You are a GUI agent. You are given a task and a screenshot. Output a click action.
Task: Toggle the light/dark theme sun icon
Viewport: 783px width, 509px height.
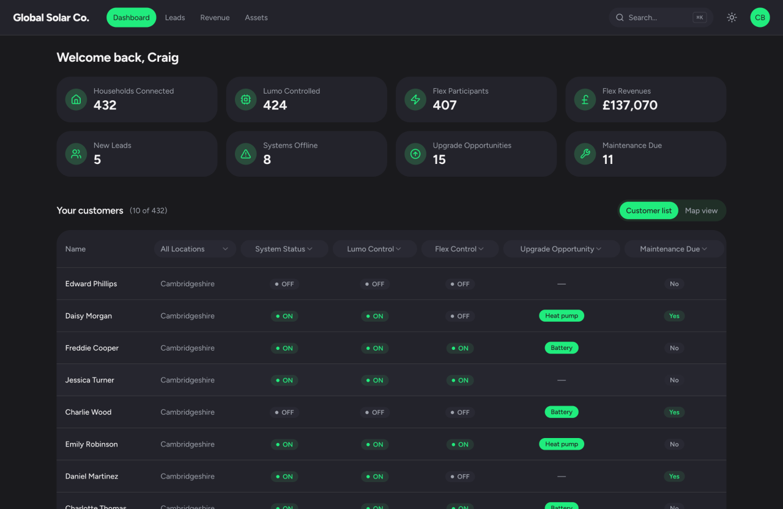[732, 18]
